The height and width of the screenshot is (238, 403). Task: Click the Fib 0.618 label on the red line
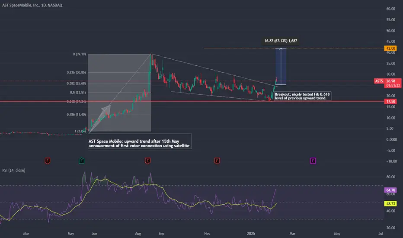pyautogui.click(x=77, y=102)
